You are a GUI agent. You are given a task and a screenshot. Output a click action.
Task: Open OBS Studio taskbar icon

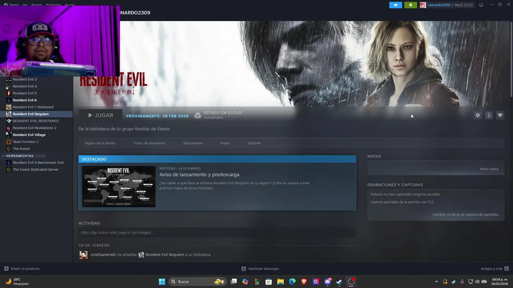(351, 282)
